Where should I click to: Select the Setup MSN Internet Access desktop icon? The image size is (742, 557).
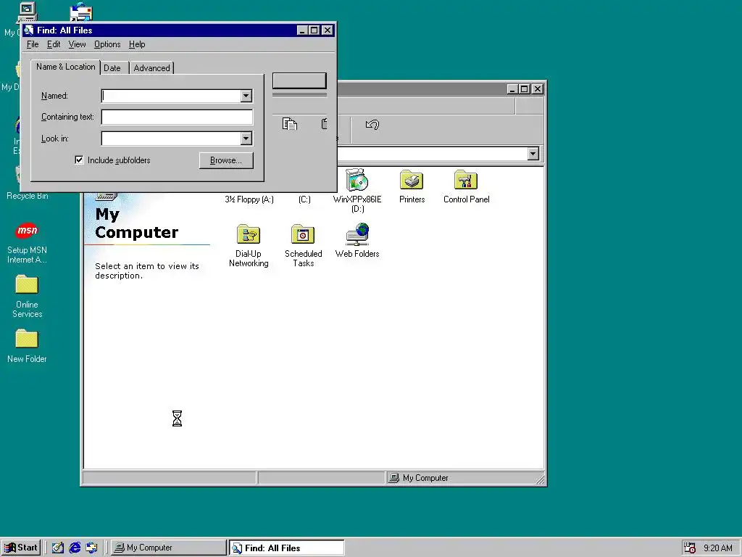pos(27,231)
